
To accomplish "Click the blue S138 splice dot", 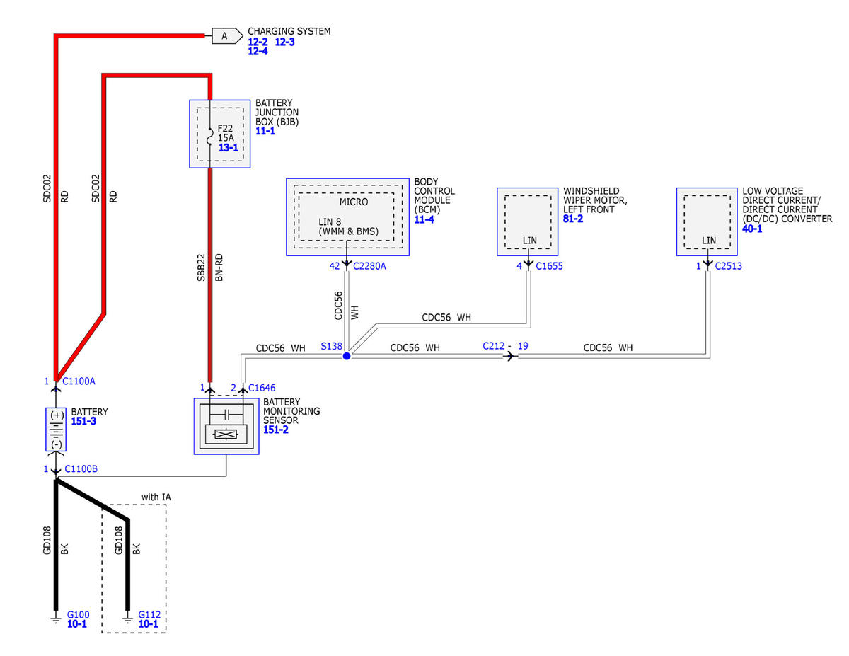I will pyautogui.click(x=347, y=357).
